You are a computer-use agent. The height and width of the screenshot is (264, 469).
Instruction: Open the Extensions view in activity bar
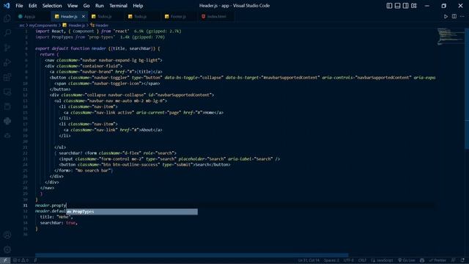tap(7, 77)
